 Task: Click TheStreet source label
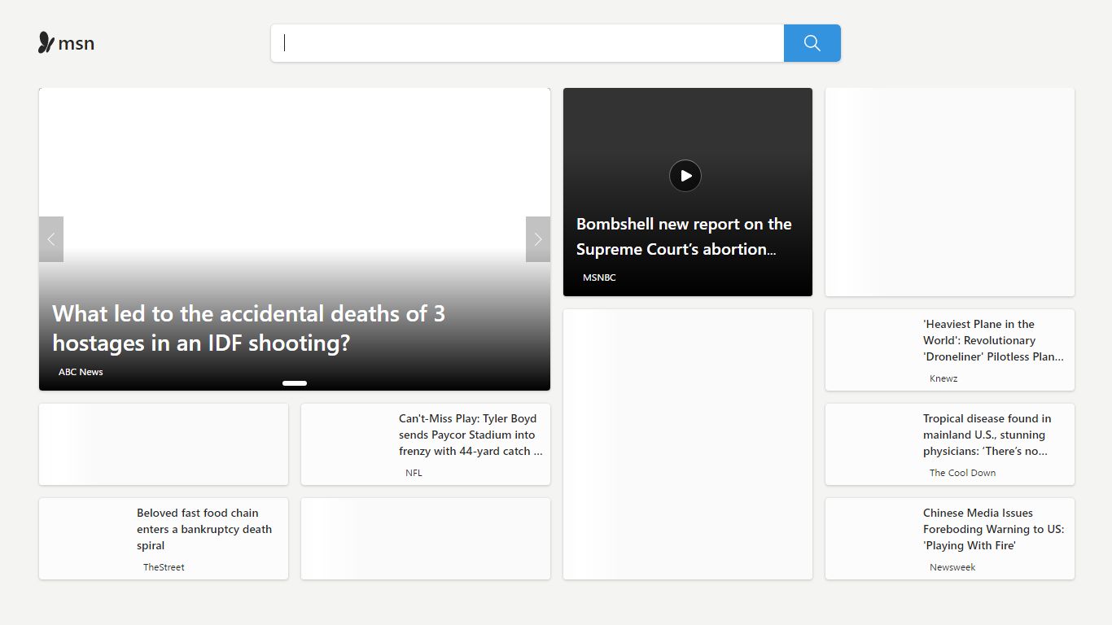pyautogui.click(x=164, y=567)
